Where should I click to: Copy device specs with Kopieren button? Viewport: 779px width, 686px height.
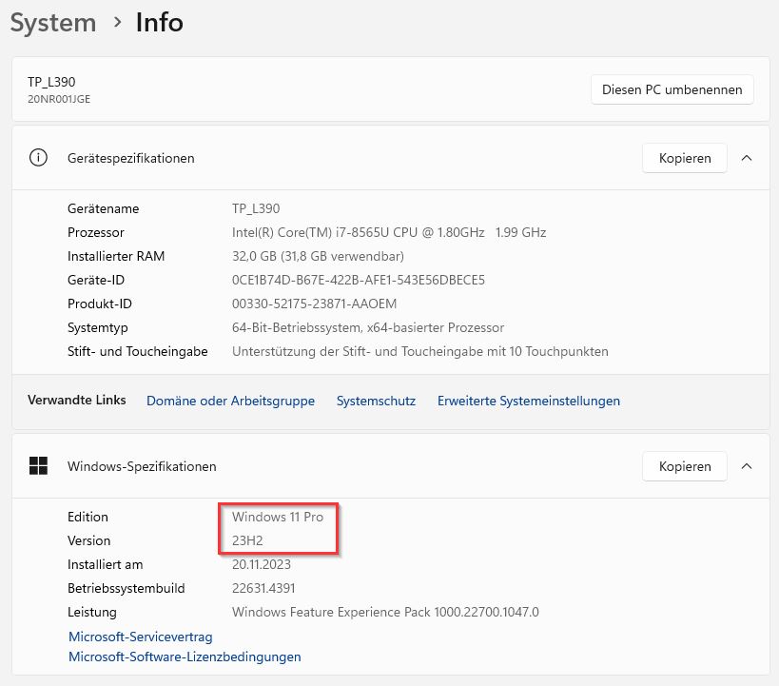(685, 158)
